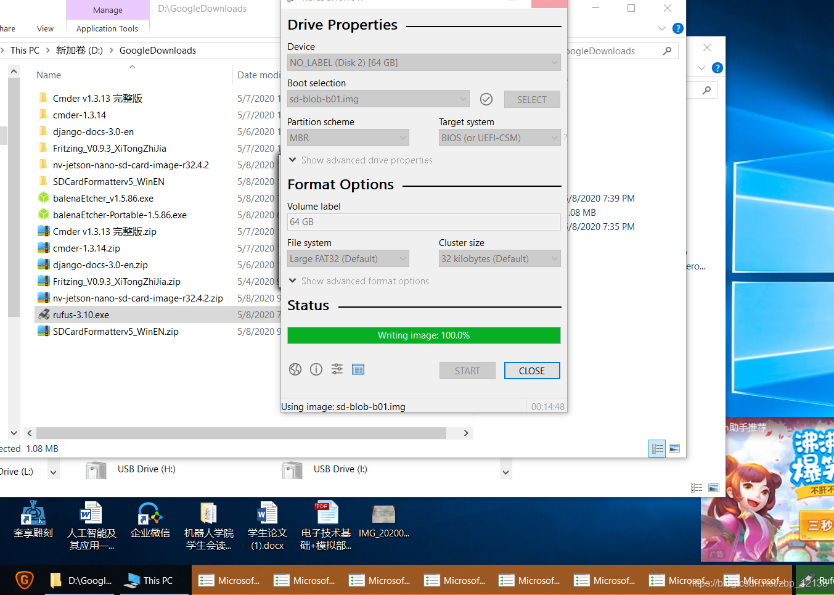The width and height of the screenshot is (834, 595).
Task: Click Writing image 100% progress bar
Action: tap(424, 335)
